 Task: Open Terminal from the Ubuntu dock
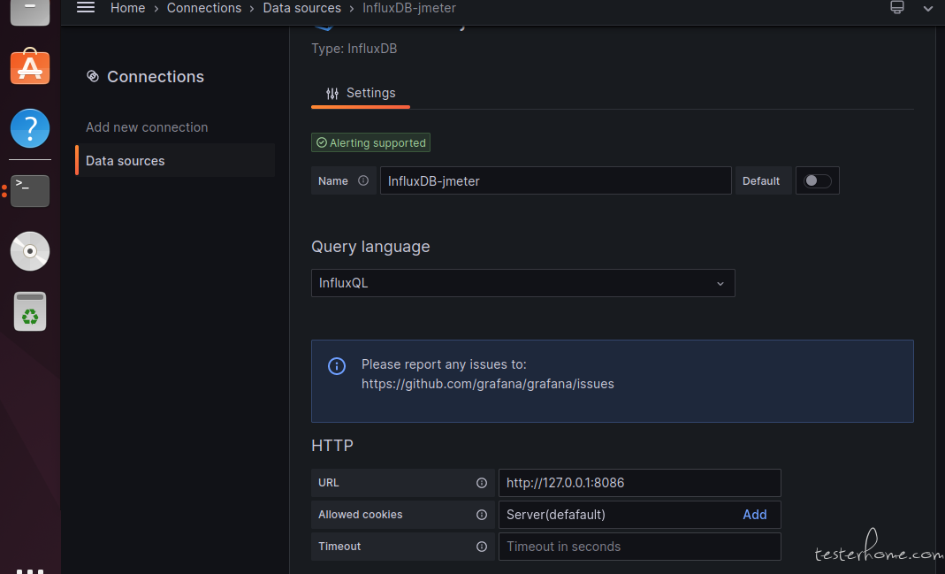[x=30, y=190]
